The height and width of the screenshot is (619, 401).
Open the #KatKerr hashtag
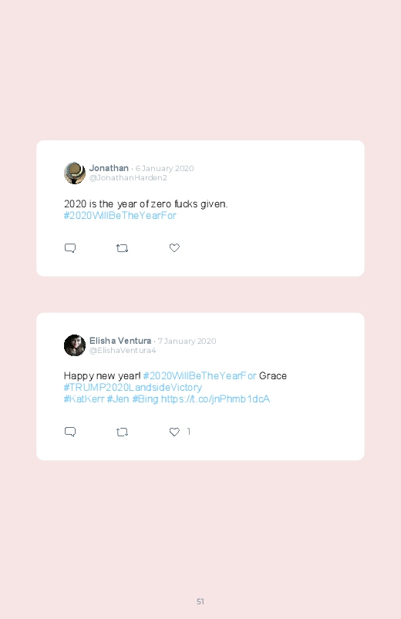84,399
